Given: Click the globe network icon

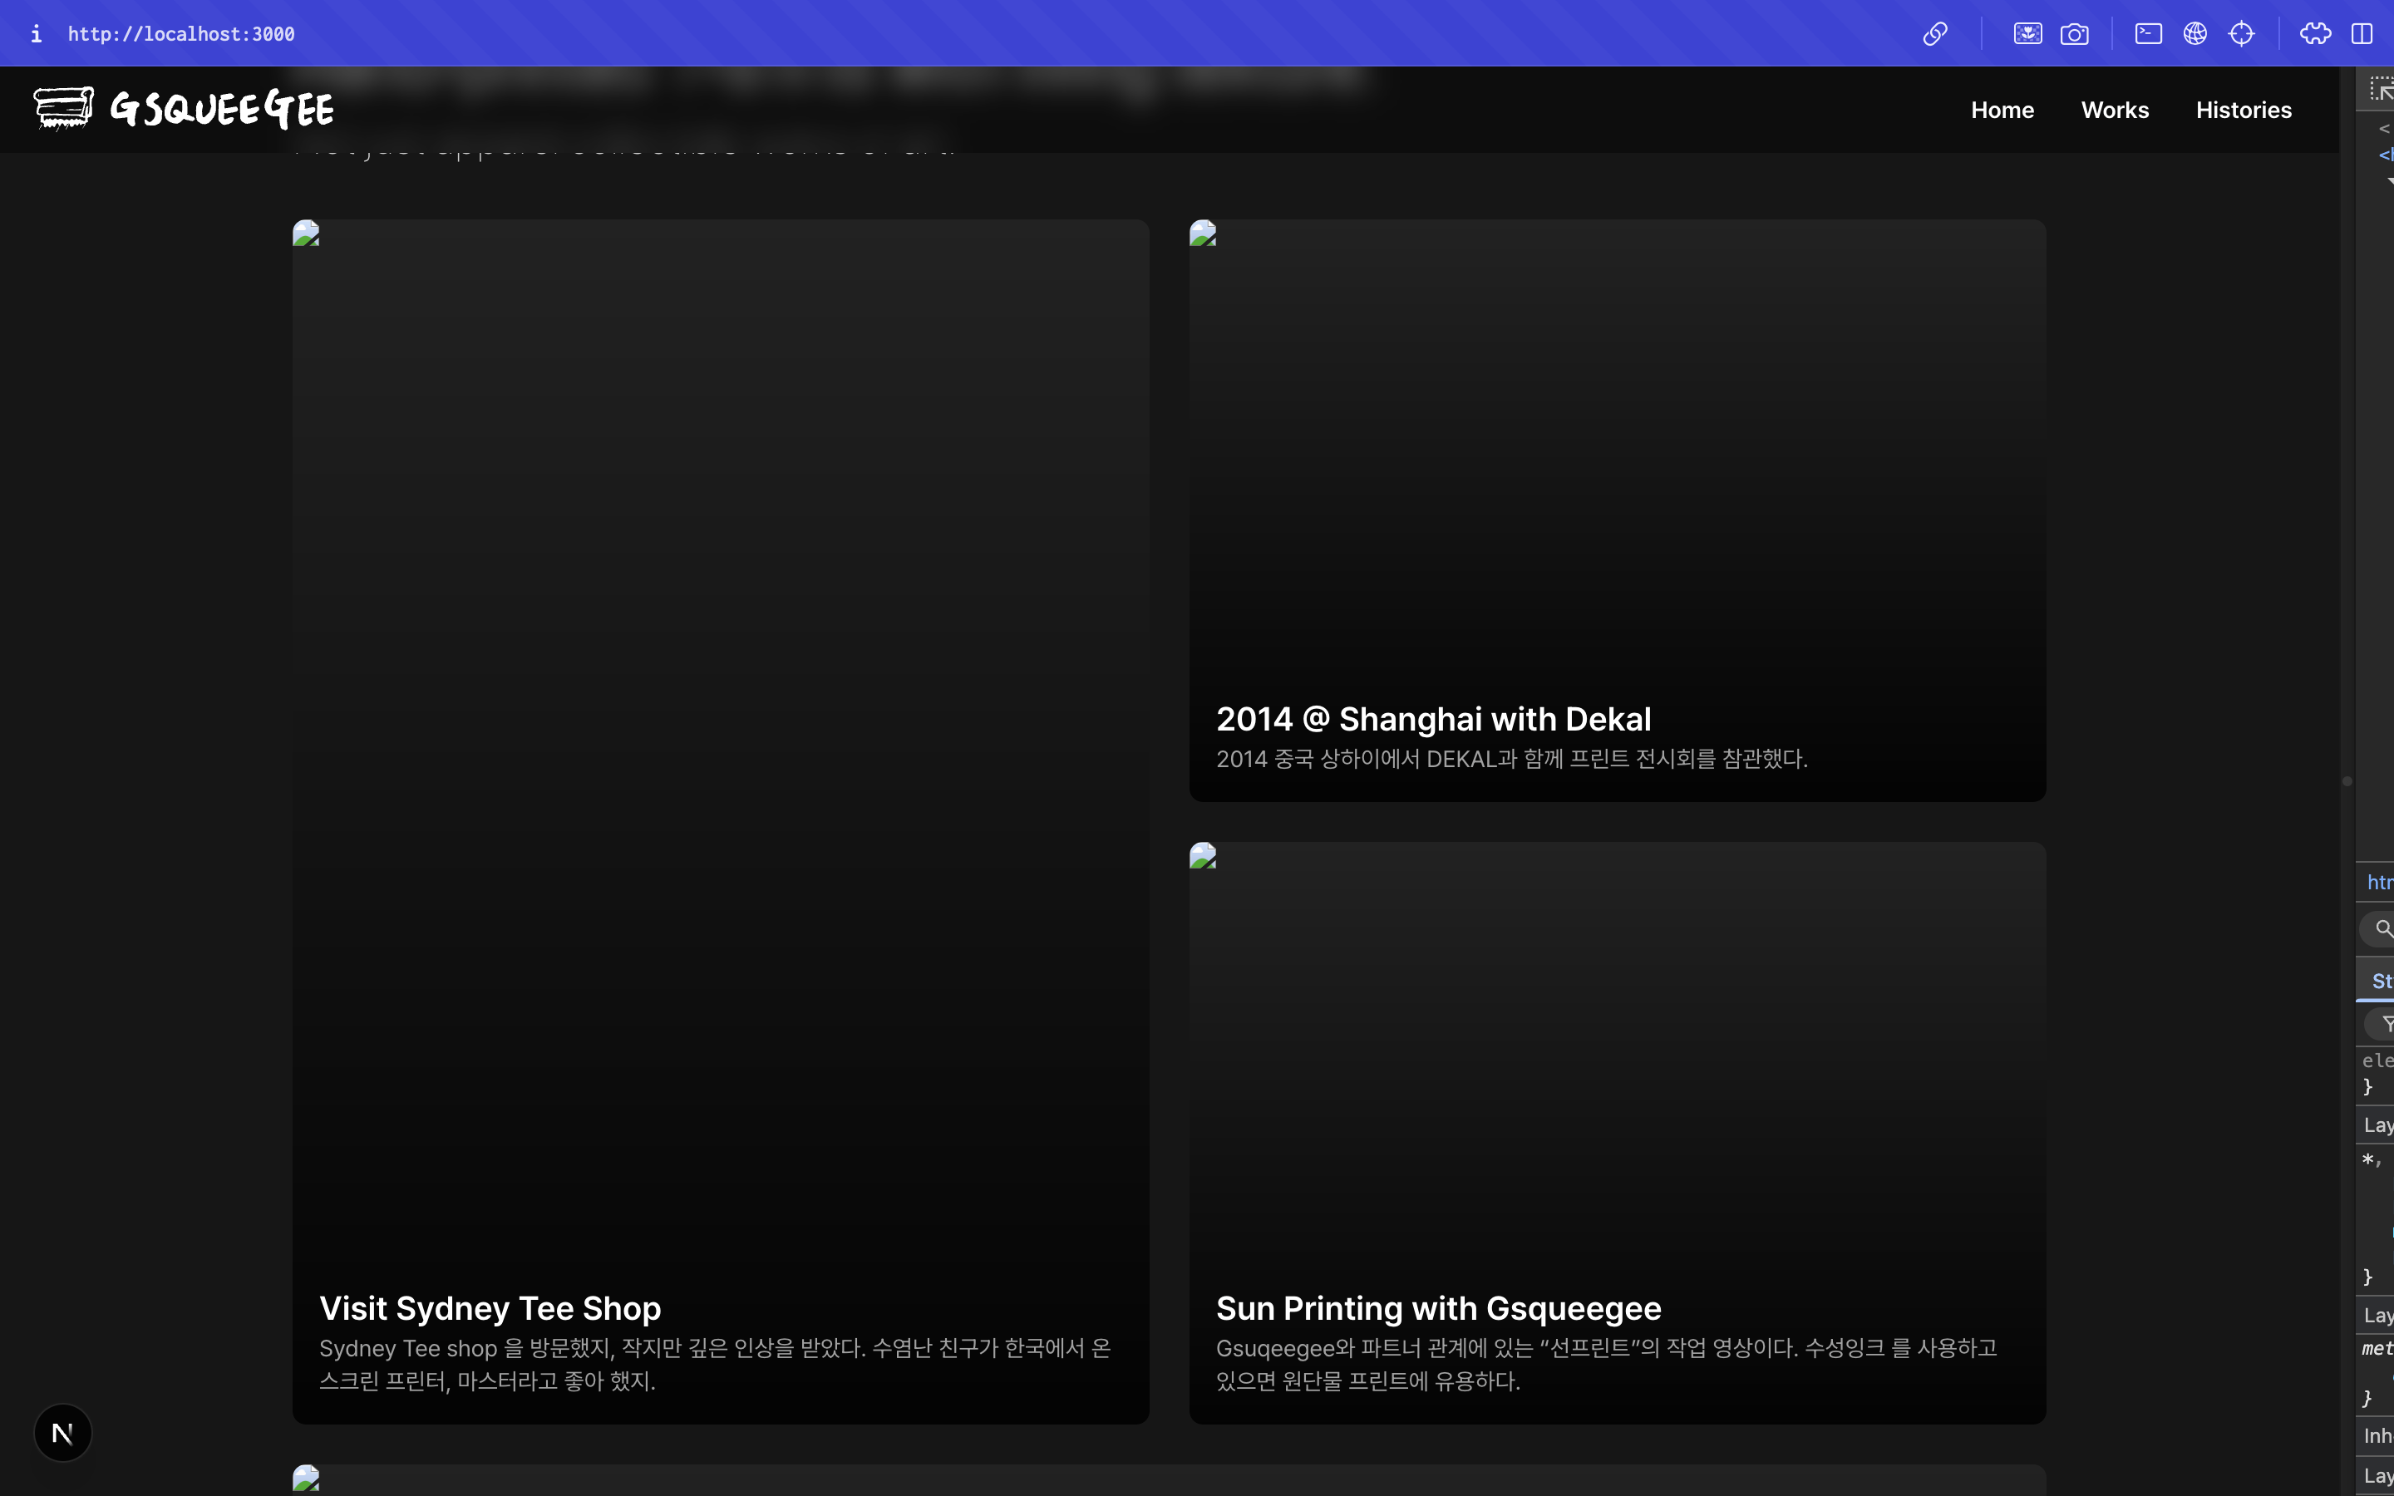Looking at the screenshot, I should click(2195, 33).
